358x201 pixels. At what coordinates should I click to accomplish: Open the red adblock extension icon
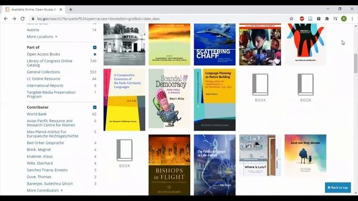click(x=302, y=18)
